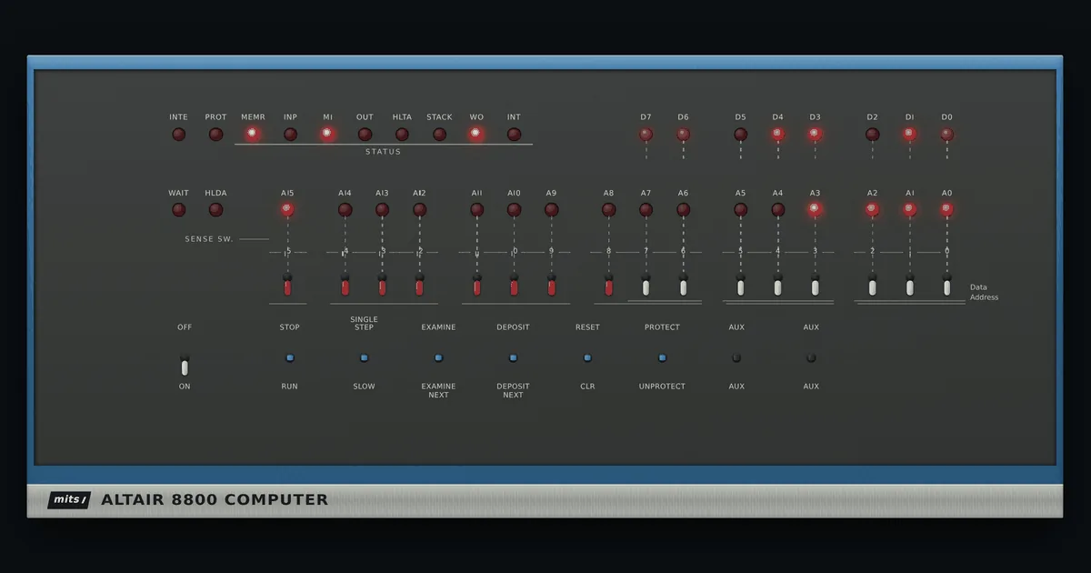Click the lit A2 address LED
The image size is (1091, 573).
[872, 209]
